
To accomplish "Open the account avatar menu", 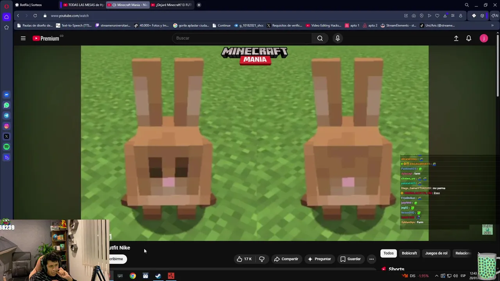I will [484, 38].
